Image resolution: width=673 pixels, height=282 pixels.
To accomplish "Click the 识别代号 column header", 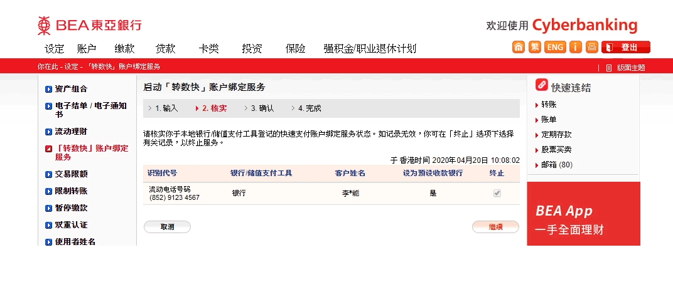I will [162, 173].
